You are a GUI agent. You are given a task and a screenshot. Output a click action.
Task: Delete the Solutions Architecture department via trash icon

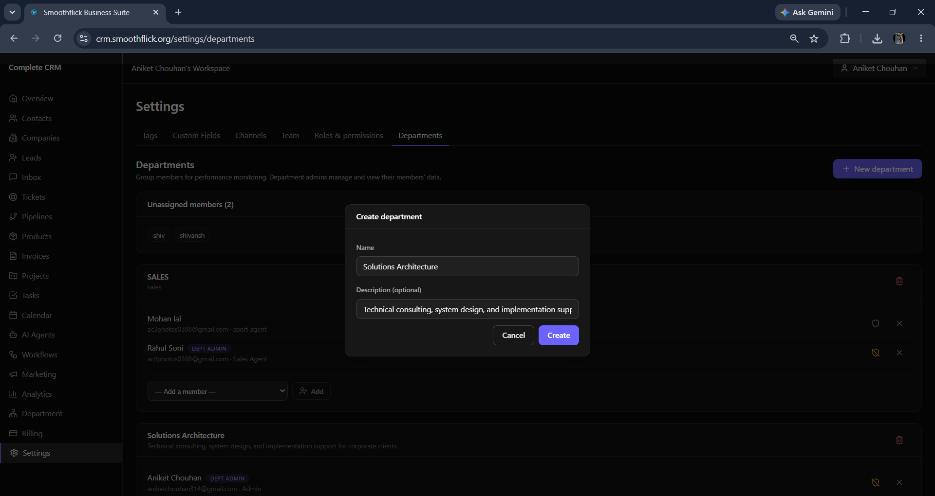899,440
